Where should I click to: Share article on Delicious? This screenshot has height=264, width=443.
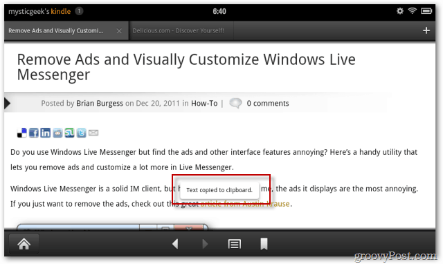pyautogui.click(x=21, y=133)
